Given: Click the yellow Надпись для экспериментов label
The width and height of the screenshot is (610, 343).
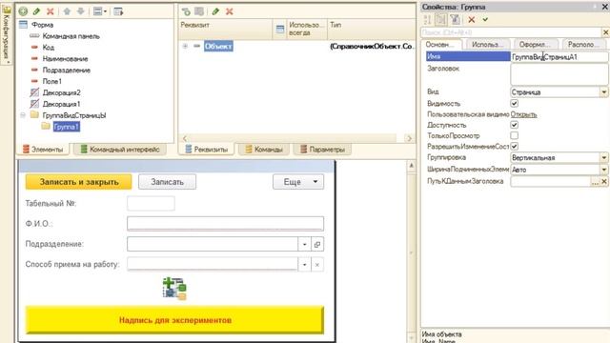Looking at the screenshot, I should [x=174, y=320].
